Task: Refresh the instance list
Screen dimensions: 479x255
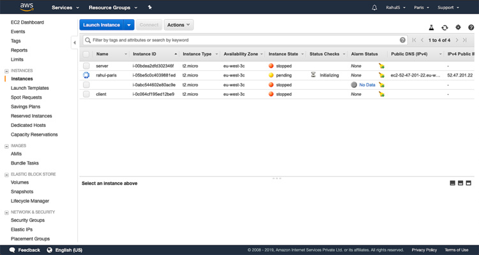Action: point(445,27)
